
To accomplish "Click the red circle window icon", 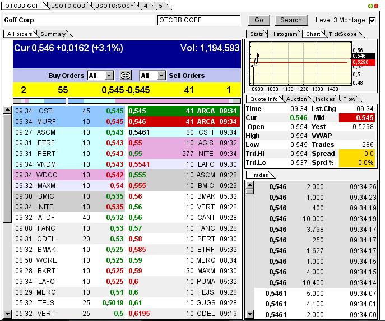I will click(375, 6).
